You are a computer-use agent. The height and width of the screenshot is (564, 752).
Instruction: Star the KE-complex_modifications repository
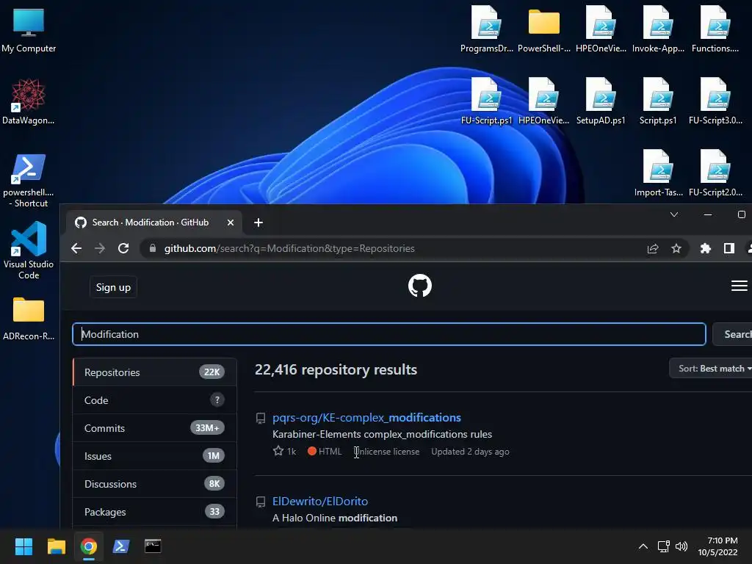278,451
